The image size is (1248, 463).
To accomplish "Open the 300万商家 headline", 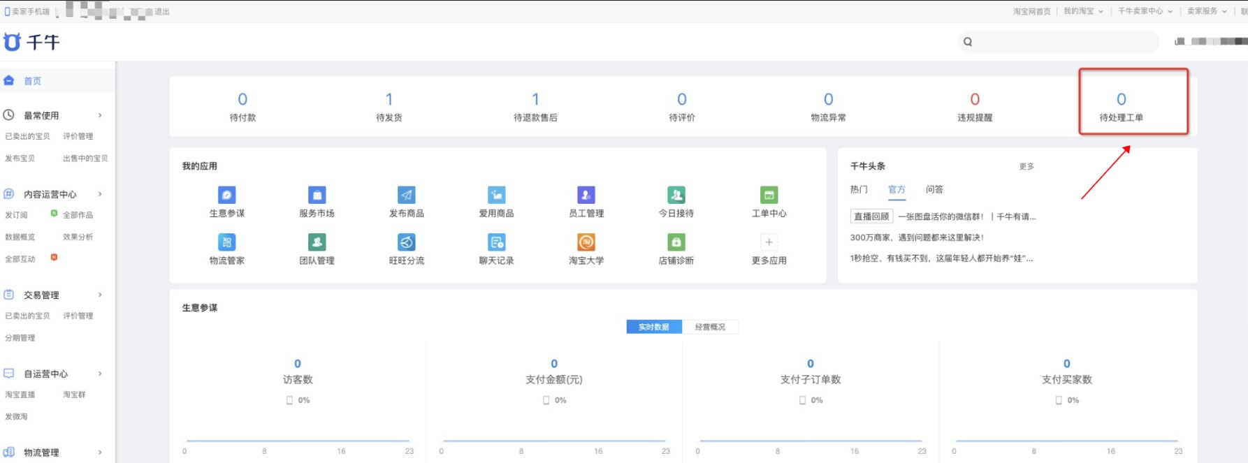I will coord(917,237).
